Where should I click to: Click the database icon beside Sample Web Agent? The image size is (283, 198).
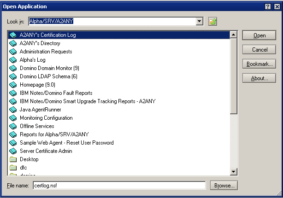tap(13, 143)
